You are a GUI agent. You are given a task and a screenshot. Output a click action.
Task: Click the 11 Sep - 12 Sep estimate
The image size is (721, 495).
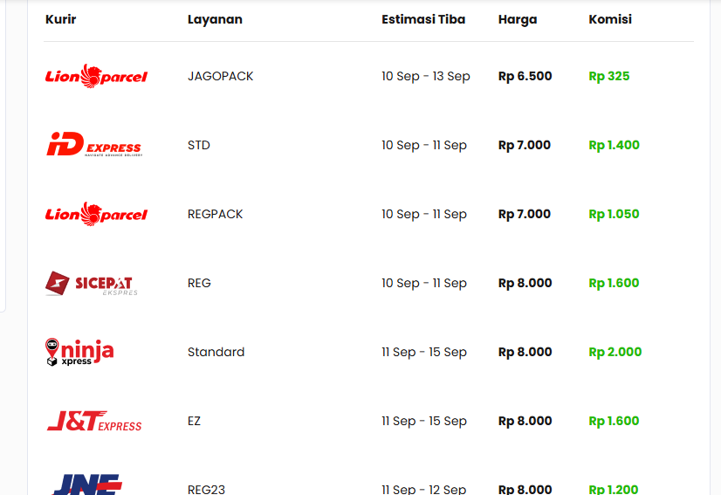point(424,489)
